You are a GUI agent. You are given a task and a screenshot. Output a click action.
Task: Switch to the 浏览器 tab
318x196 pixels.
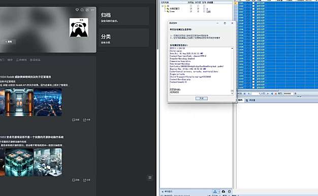point(250,100)
